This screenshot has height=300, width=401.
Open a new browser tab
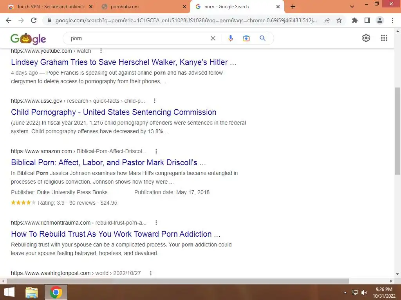click(x=293, y=7)
